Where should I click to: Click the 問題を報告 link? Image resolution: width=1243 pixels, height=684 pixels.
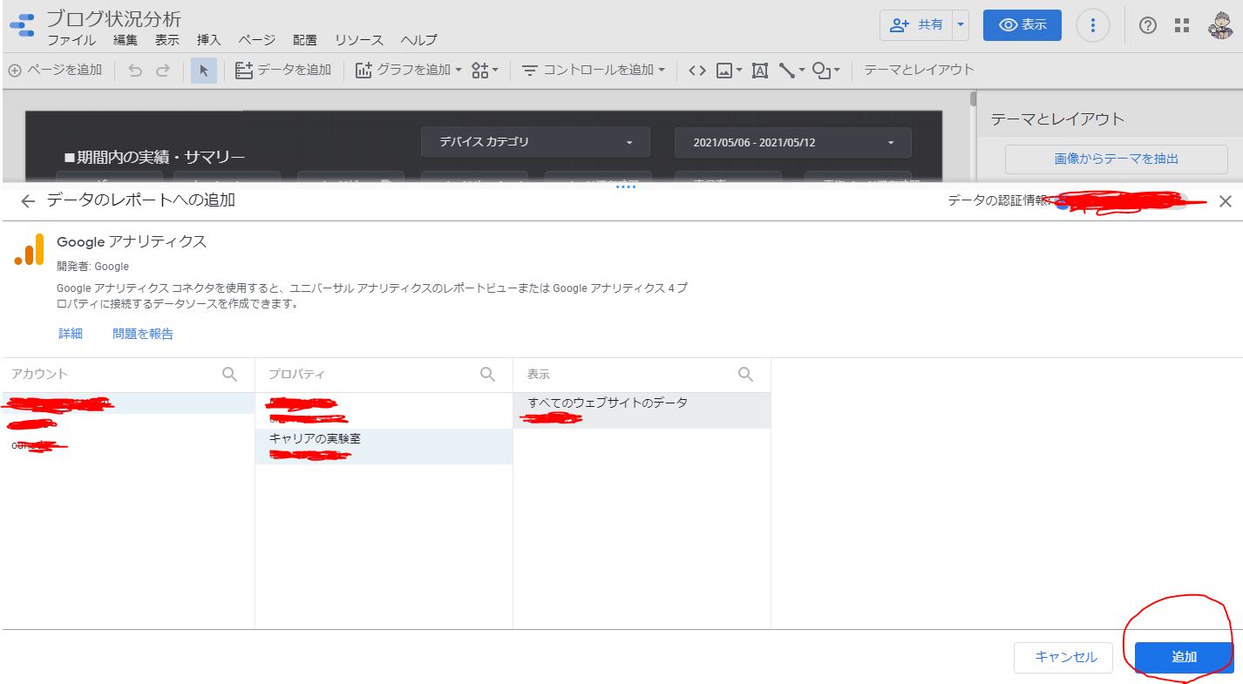click(143, 334)
